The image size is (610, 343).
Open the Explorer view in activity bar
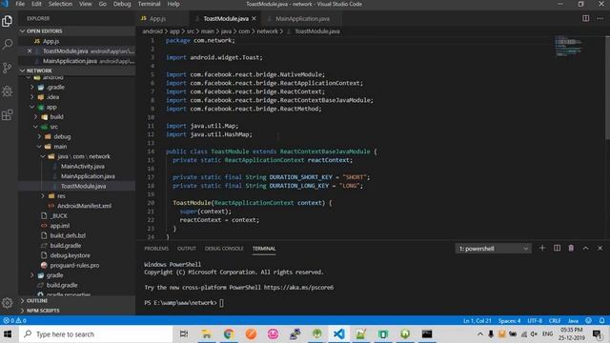point(7,21)
